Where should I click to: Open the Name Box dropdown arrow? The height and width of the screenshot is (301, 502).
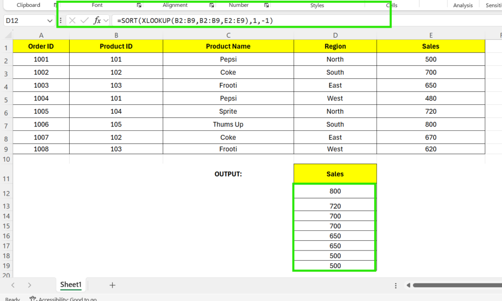pos(50,21)
